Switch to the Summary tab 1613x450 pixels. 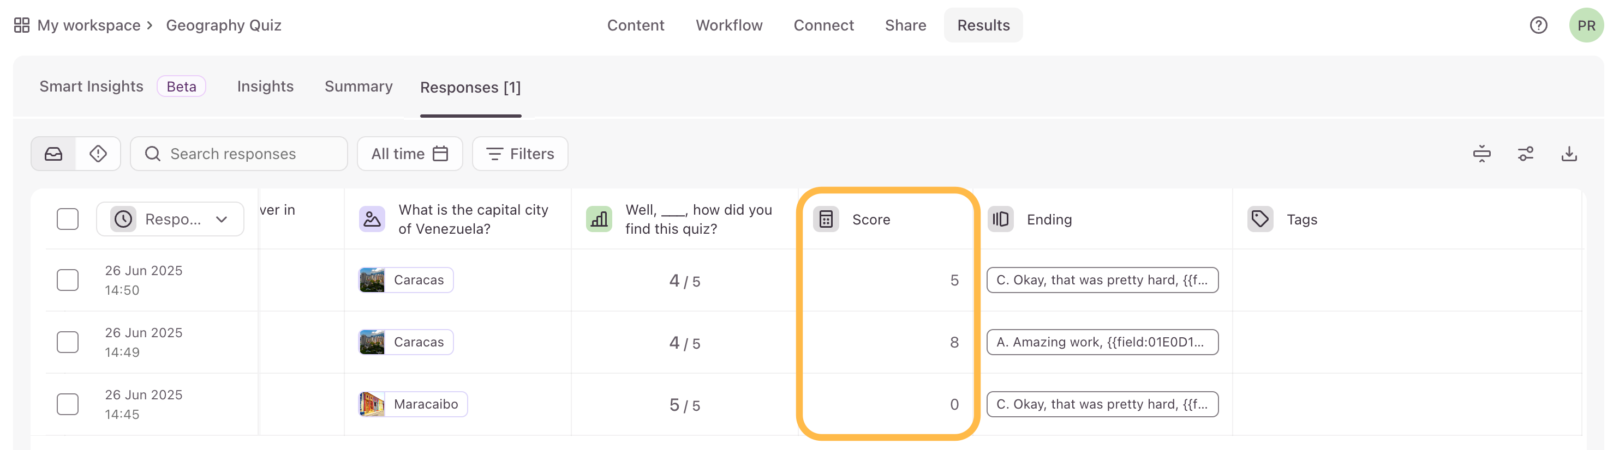click(358, 86)
